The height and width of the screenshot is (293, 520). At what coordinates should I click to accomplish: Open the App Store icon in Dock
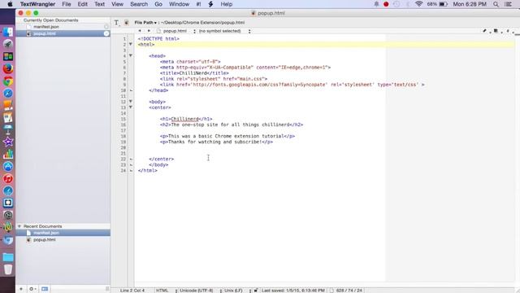pos(8,166)
